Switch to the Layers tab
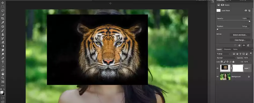This screenshot has width=254, height=103. [219, 49]
